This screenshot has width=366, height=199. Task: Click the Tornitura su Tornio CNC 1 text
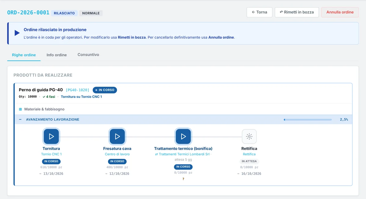(x=81, y=97)
